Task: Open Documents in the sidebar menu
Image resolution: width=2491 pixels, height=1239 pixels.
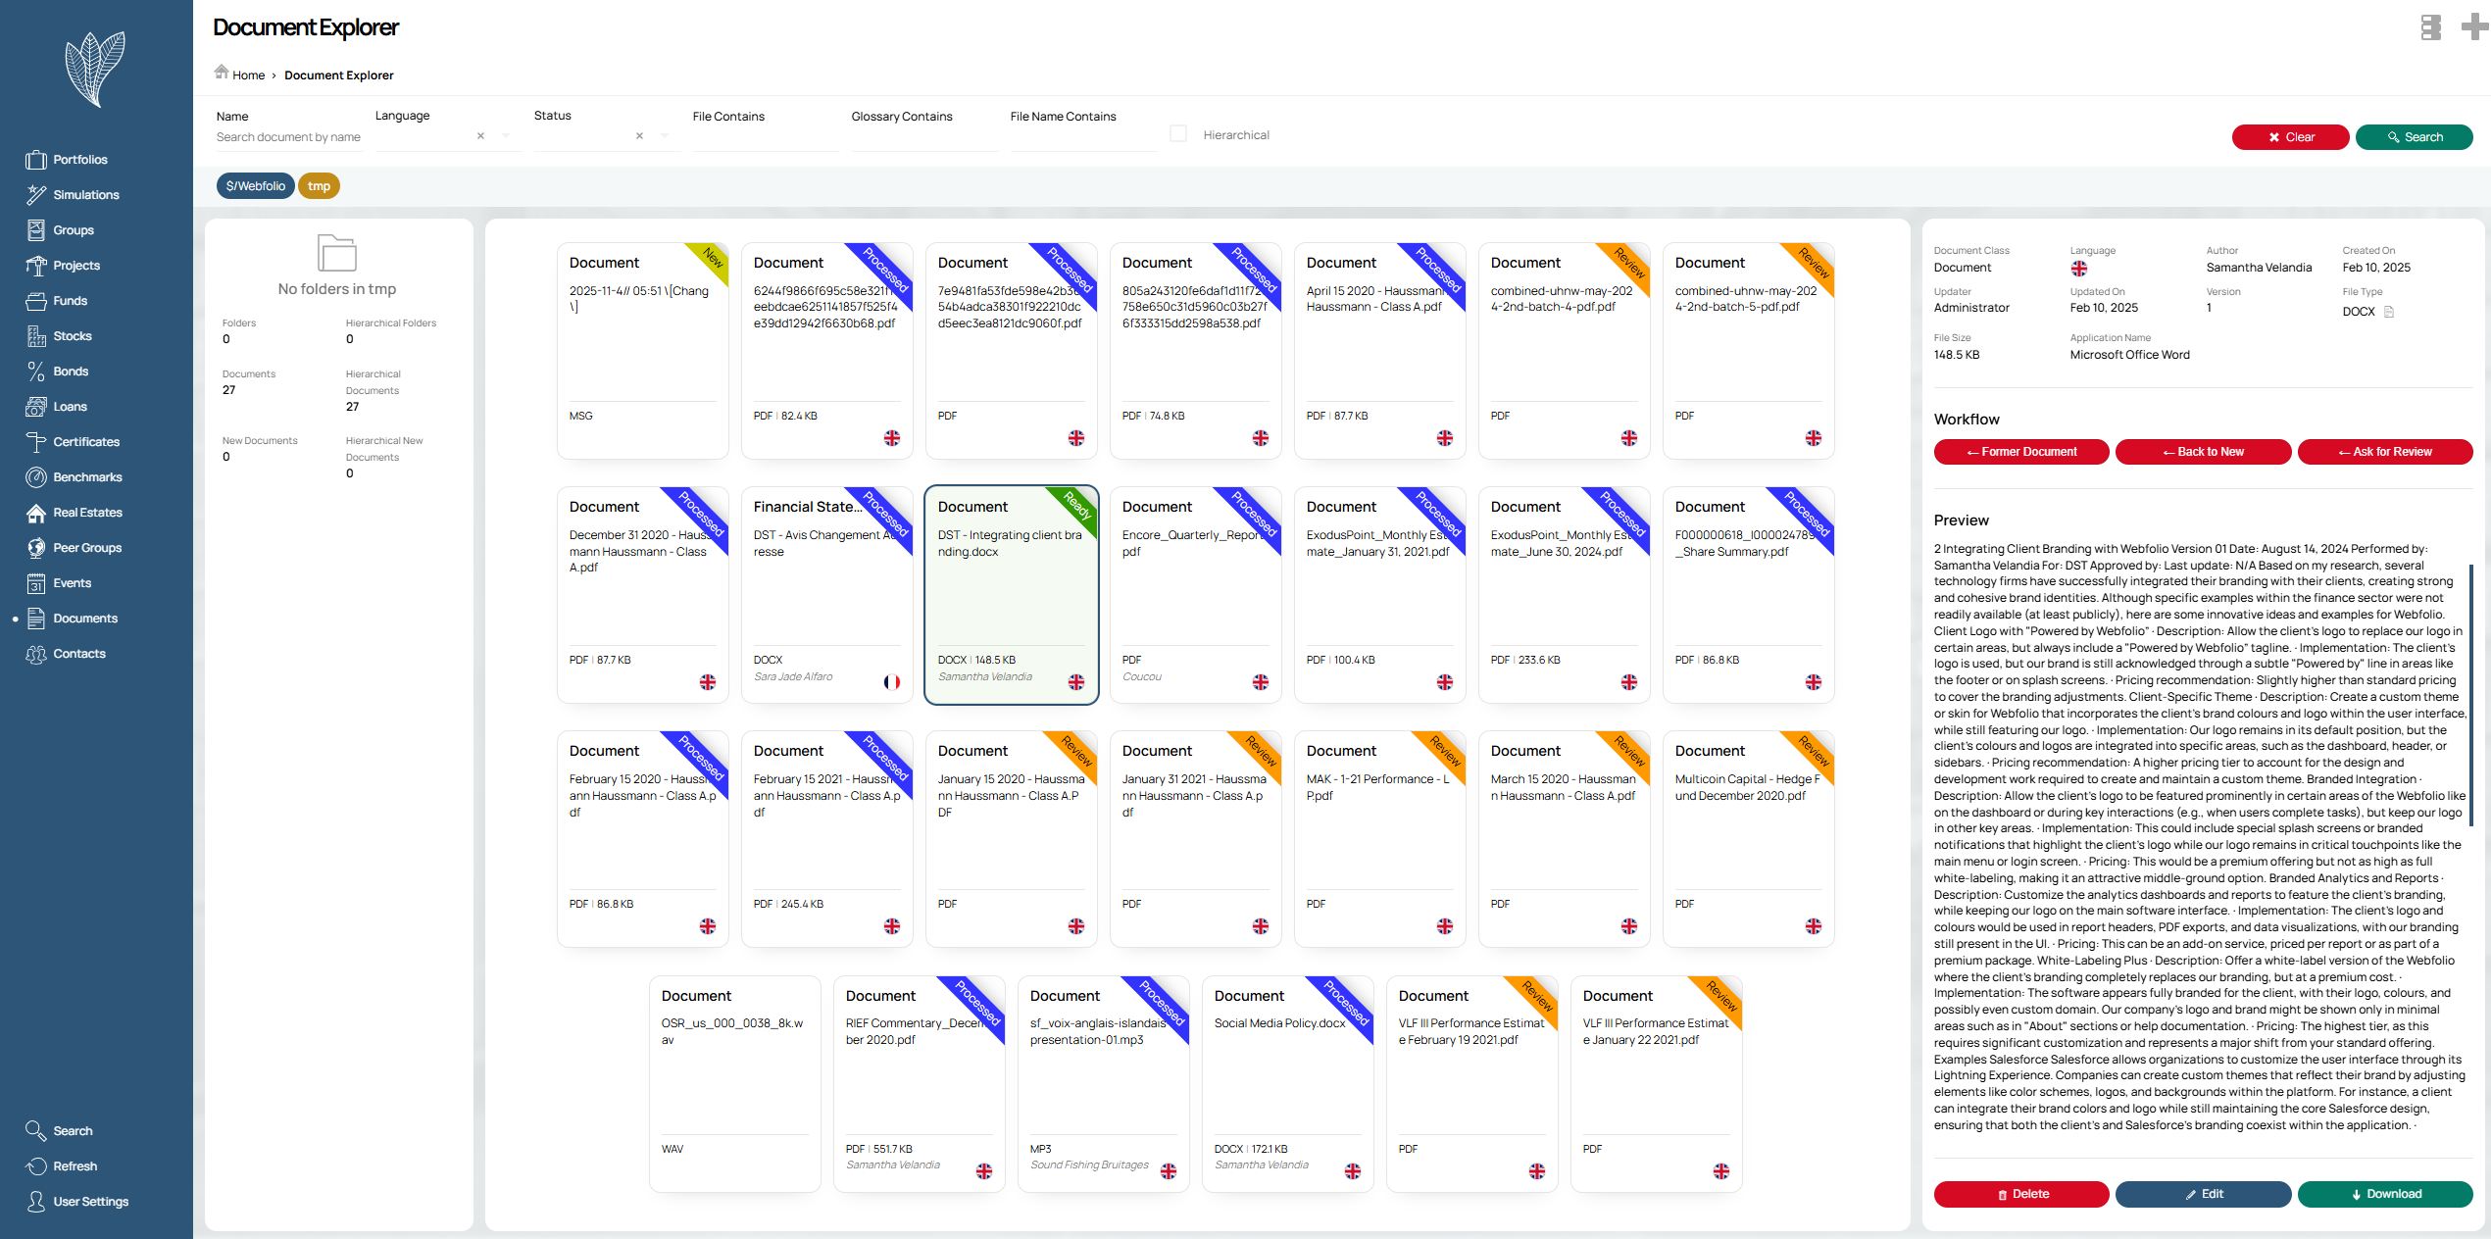Action: 85,619
